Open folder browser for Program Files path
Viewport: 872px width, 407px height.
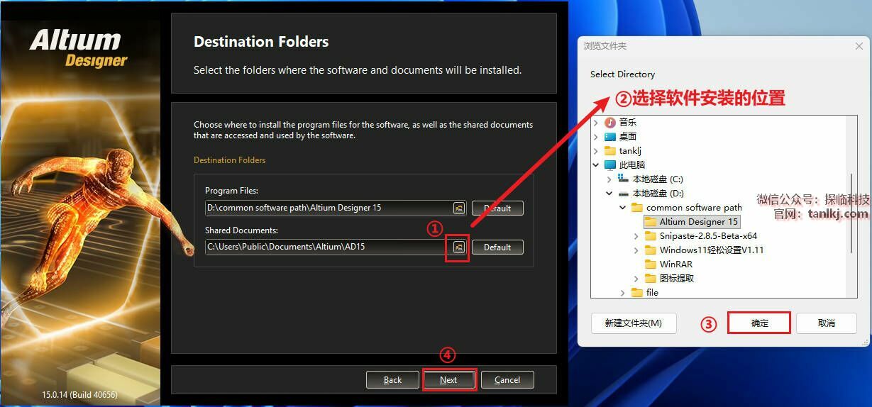[x=459, y=208]
